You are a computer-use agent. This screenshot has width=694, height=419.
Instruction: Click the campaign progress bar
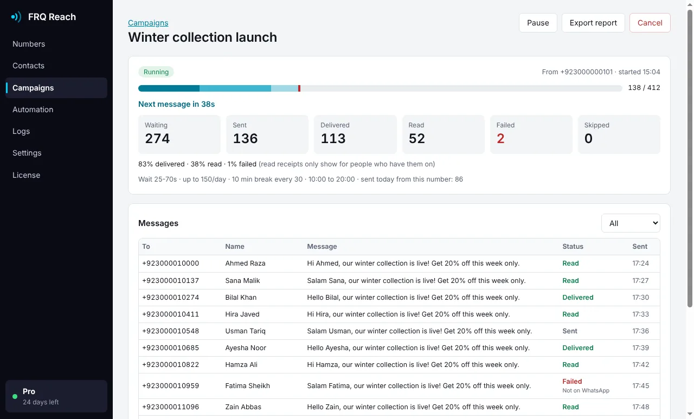380,88
